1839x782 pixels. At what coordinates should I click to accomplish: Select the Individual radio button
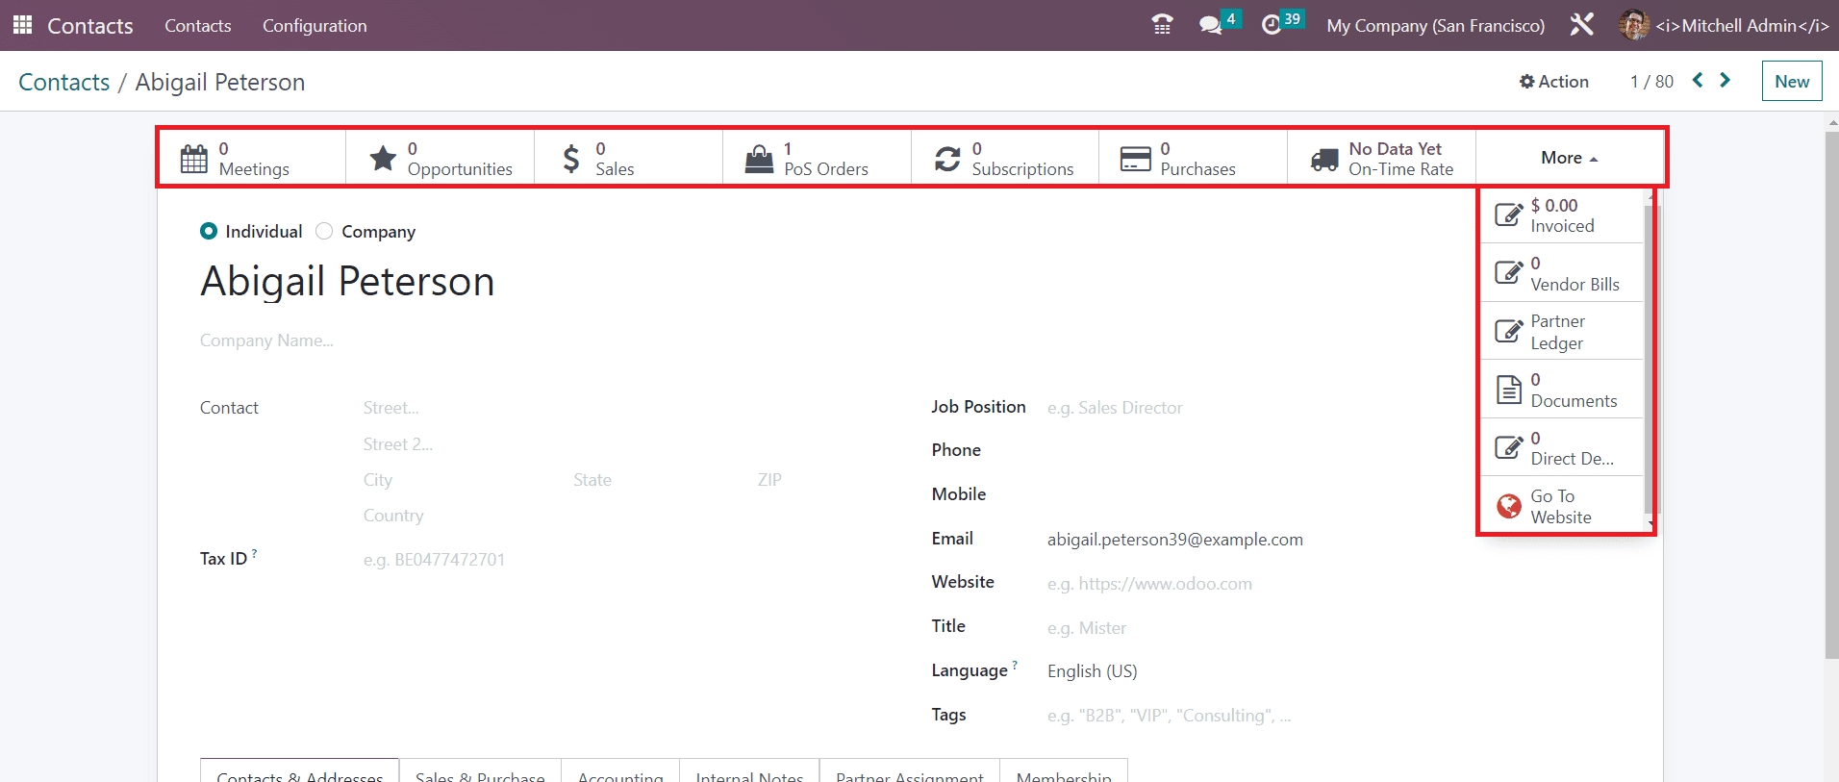point(209,232)
